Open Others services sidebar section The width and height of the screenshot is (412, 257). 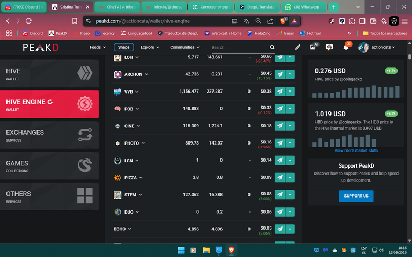tap(49, 196)
